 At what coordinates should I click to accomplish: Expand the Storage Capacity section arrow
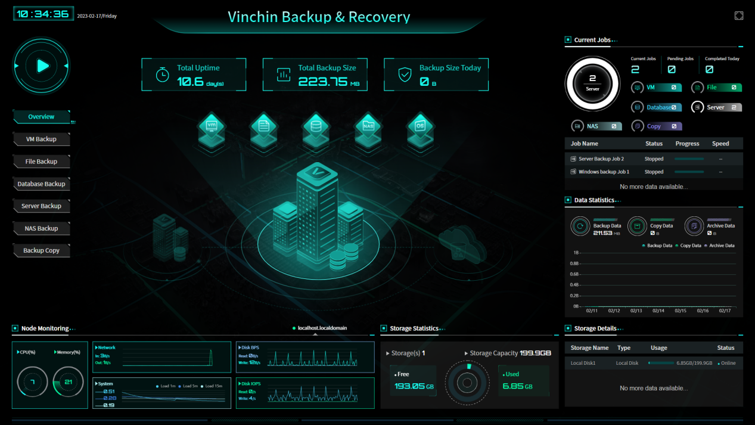[467, 353]
